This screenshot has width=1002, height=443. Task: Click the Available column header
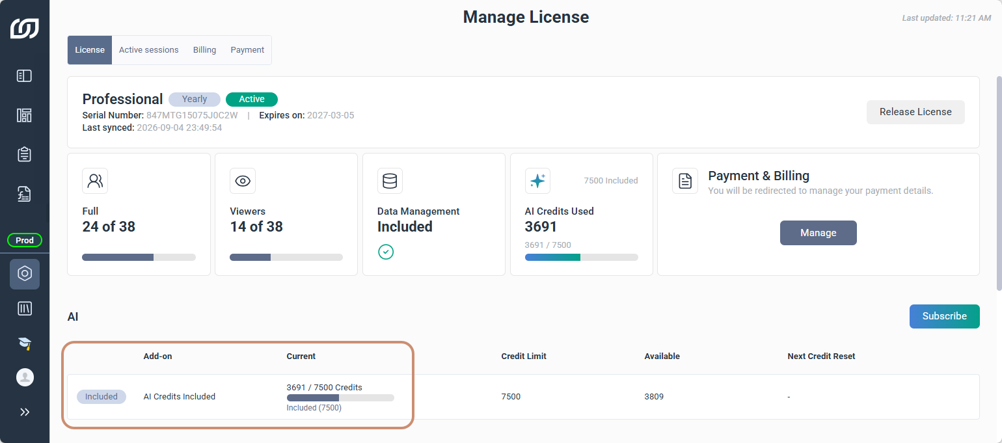pyautogui.click(x=662, y=356)
